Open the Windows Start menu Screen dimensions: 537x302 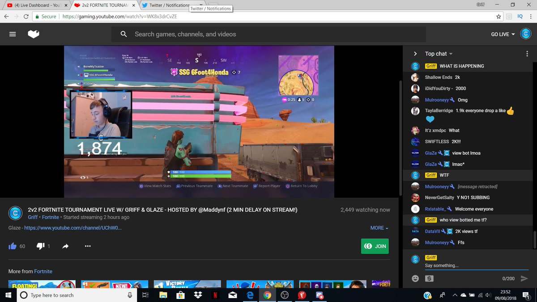pos(9,295)
